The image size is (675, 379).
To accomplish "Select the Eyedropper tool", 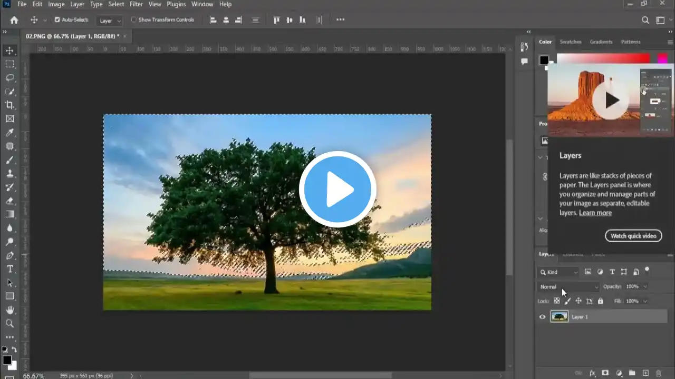I will [9, 133].
